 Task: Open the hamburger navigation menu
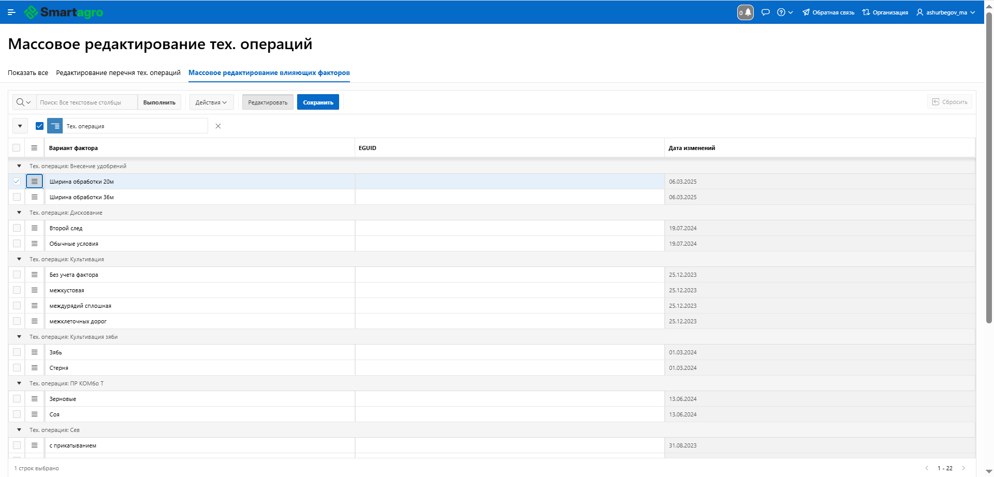point(11,12)
